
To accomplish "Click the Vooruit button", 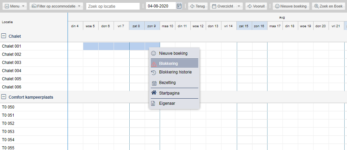I will tap(256, 6).
